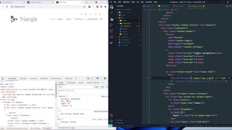232x130 pixels.
Task: Open the Chrome extensions puzzle icon
Action: click(105, 6)
